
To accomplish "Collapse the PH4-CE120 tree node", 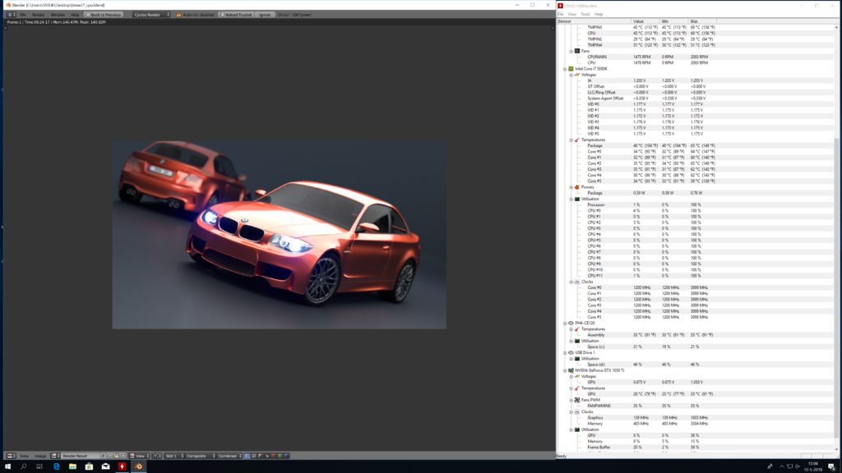I will point(565,323).
